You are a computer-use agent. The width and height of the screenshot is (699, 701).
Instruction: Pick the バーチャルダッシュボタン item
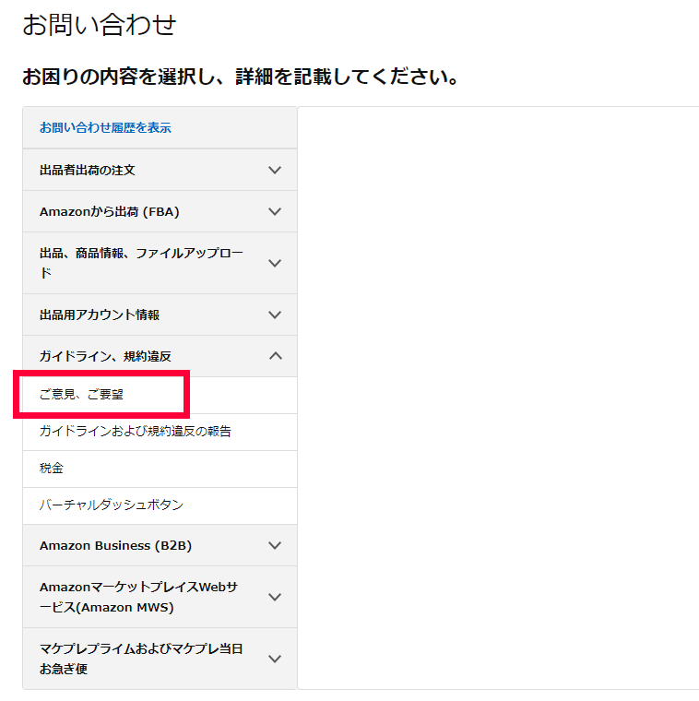coord(111,505)
